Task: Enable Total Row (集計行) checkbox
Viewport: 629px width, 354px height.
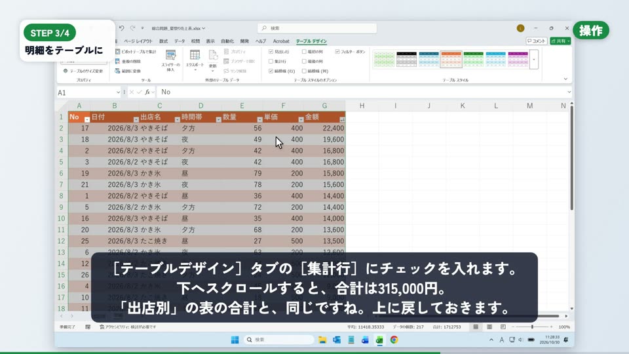Action: [271, 62]
